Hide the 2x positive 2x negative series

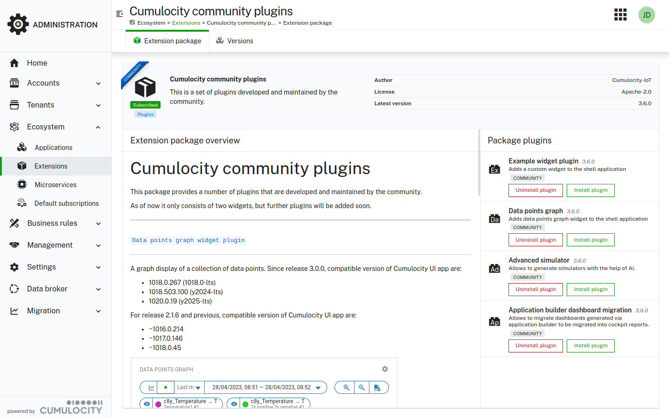pyautogui.click(x=234, y=403)
